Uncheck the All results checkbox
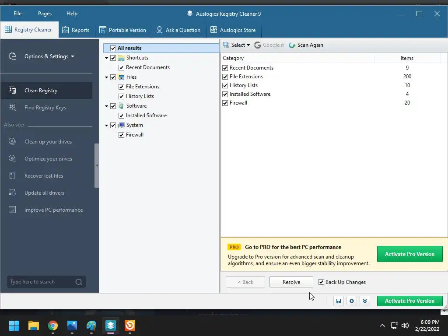The image size is (448, 336). point(113,48)
